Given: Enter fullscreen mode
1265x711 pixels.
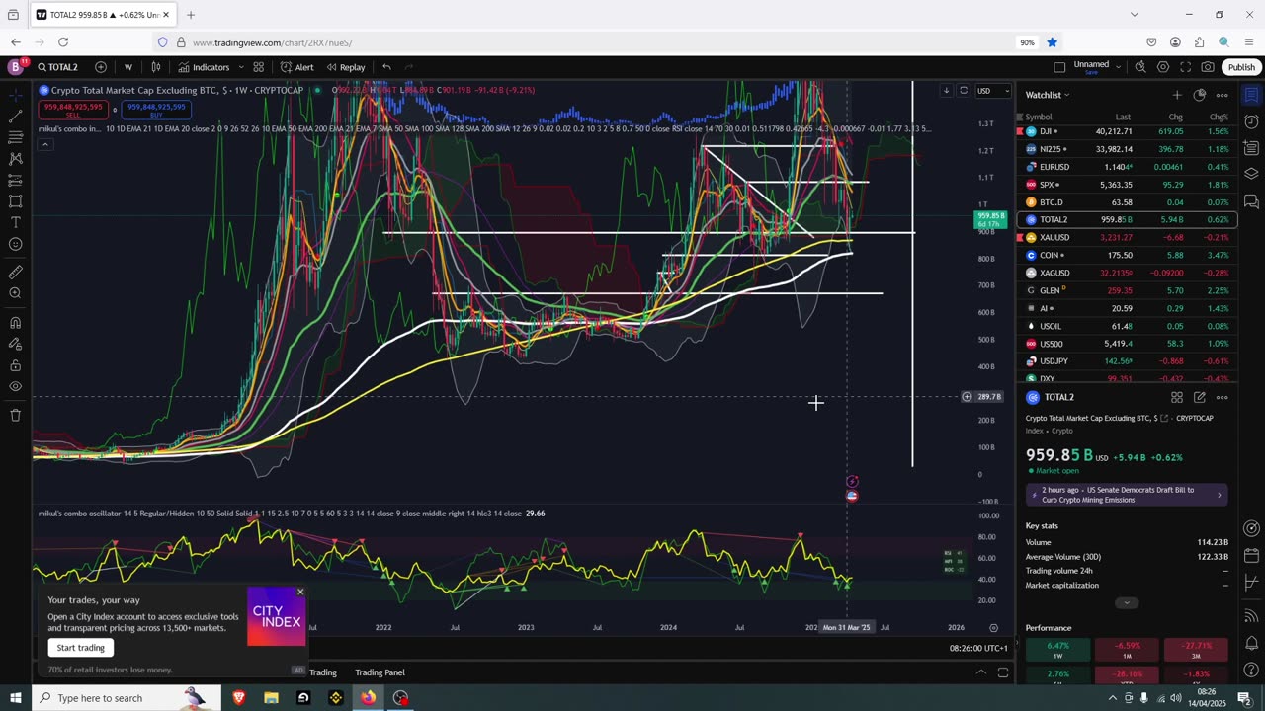Looking at the screenshot, I should [1185, 67].
